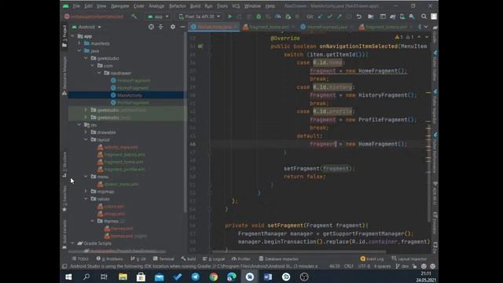This screenshot has height=283, width=503.
Task: Open the Database Inspector tool window
Action: pos(279,259)
